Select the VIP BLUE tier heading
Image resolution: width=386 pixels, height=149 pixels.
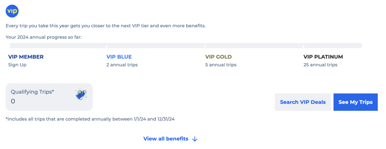tap(119, 57)
